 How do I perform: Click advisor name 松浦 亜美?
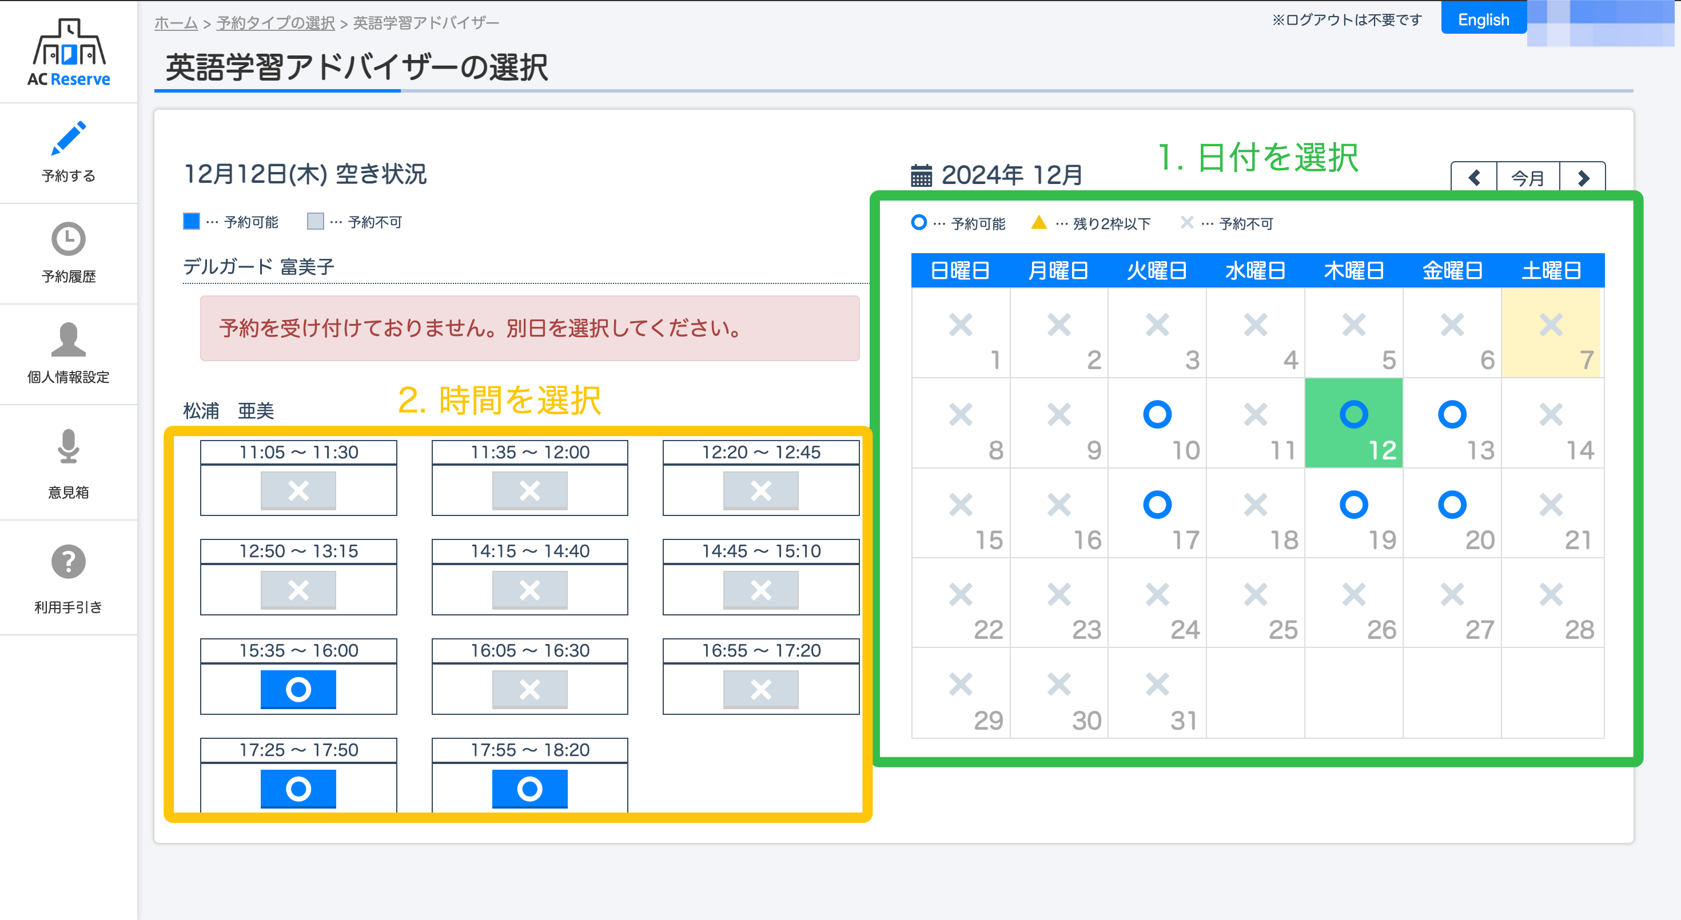tap(228, 411)
